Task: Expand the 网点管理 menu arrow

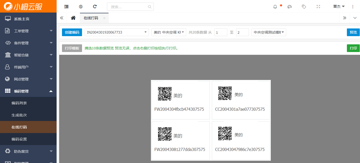Action: (x=51, y=79)
